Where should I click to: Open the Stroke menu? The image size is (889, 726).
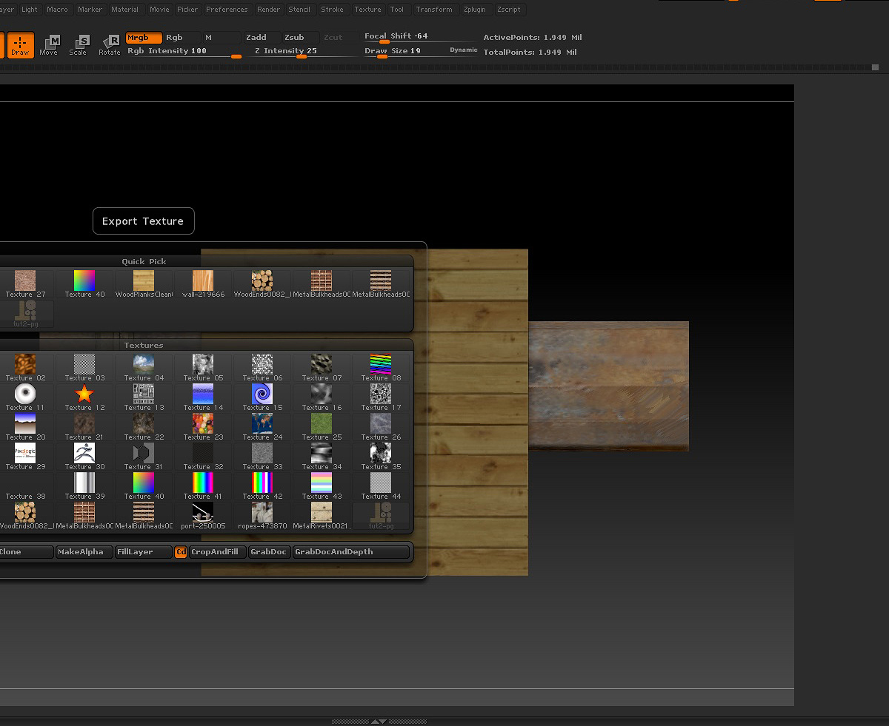tap(333, 10)
